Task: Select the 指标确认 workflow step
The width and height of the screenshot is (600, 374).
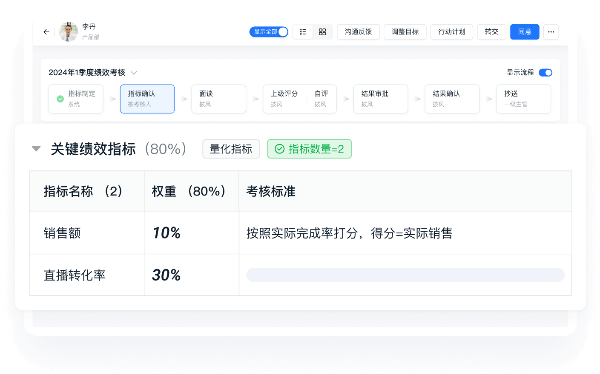Action: click(147, 99)
